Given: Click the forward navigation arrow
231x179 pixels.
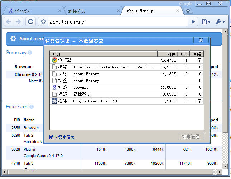Looking at the screenshot, I should (18, 22).
